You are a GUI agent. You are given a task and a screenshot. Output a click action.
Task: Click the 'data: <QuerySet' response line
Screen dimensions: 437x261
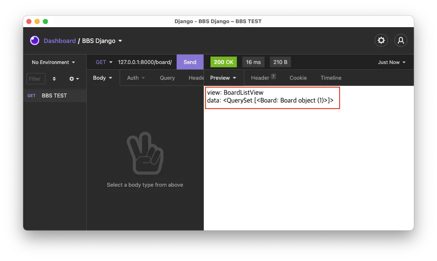[270, 100]
